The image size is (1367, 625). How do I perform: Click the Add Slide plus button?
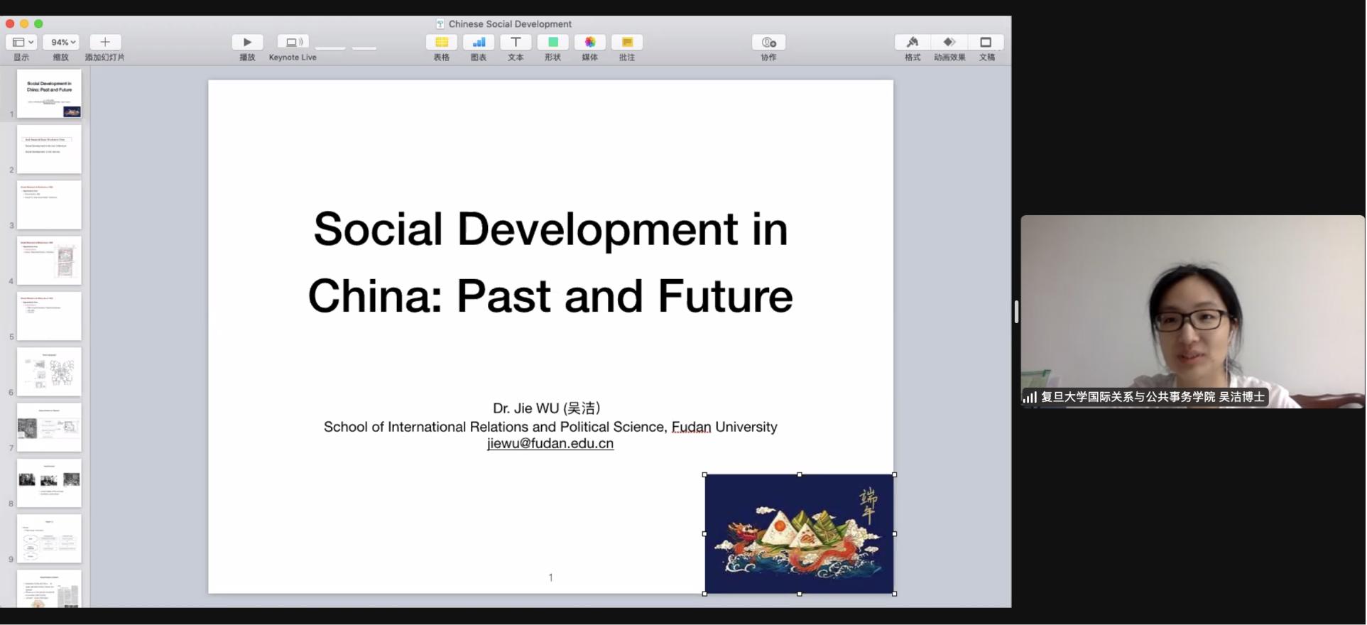point(105,43)
